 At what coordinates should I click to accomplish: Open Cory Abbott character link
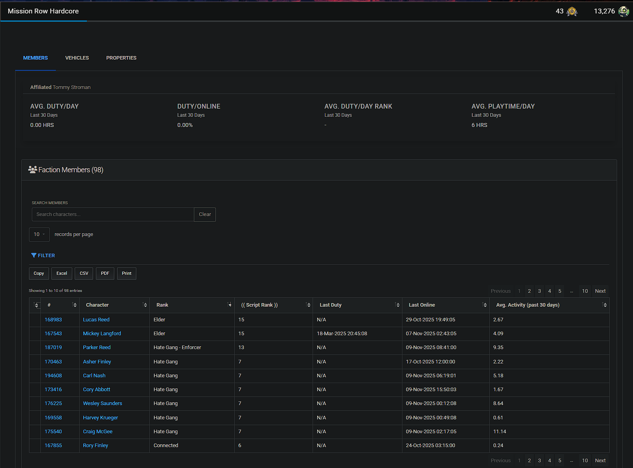97,390
